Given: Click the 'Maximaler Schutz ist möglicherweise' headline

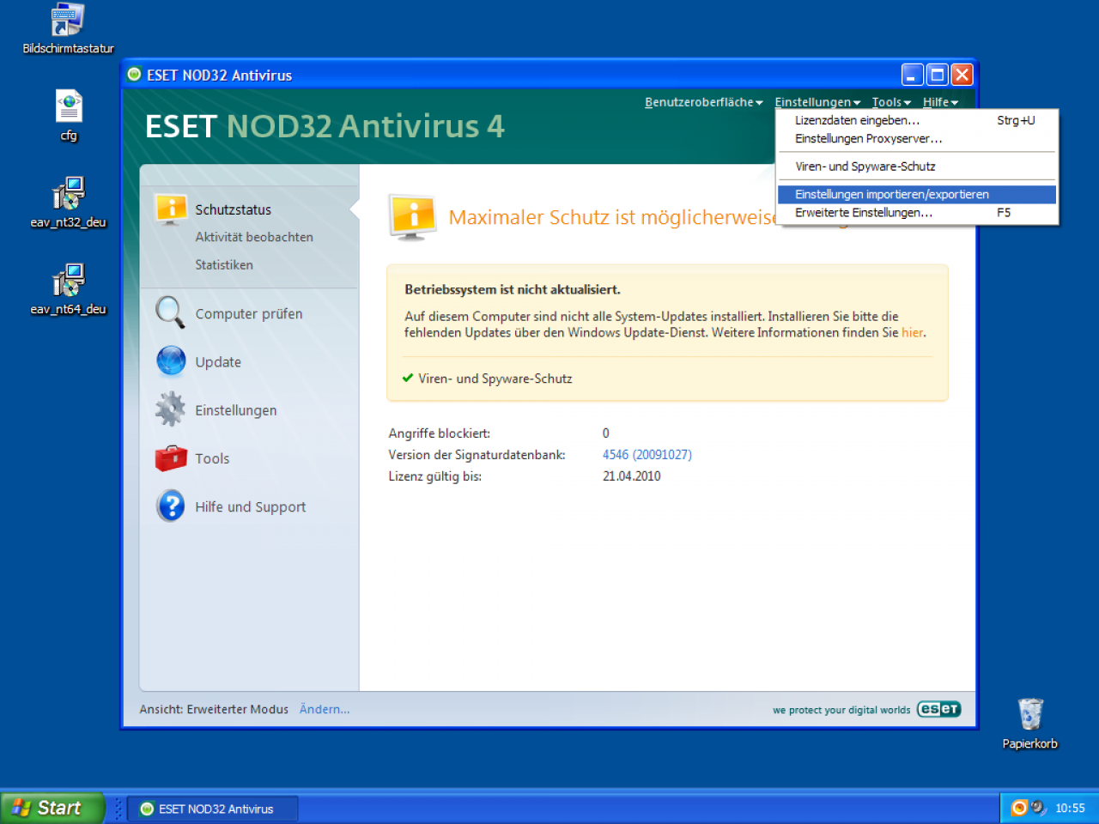Looking at the screenshot, I should pyautogui.click(x=613, y=217).
